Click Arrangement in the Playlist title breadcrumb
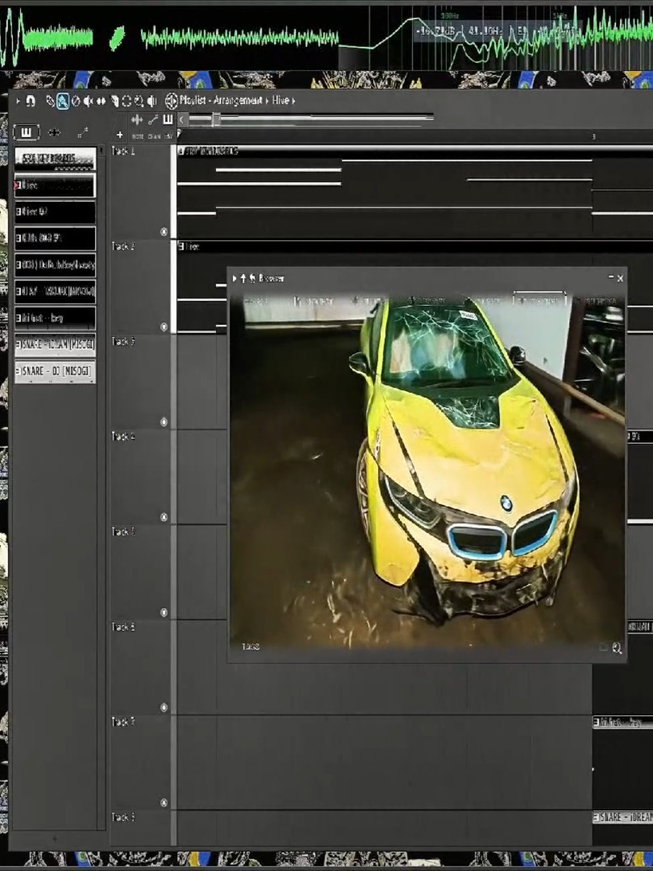 238,100
